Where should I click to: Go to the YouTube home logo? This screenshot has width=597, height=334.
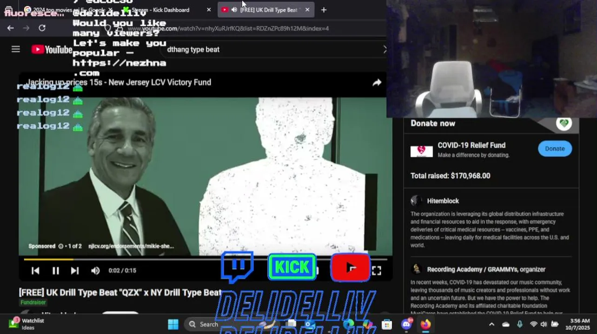pos(52,49)
